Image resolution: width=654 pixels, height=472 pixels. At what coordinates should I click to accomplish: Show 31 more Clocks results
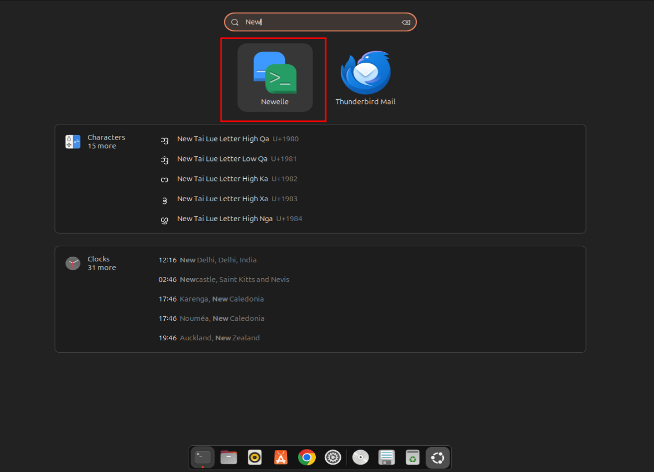[102, 268]
